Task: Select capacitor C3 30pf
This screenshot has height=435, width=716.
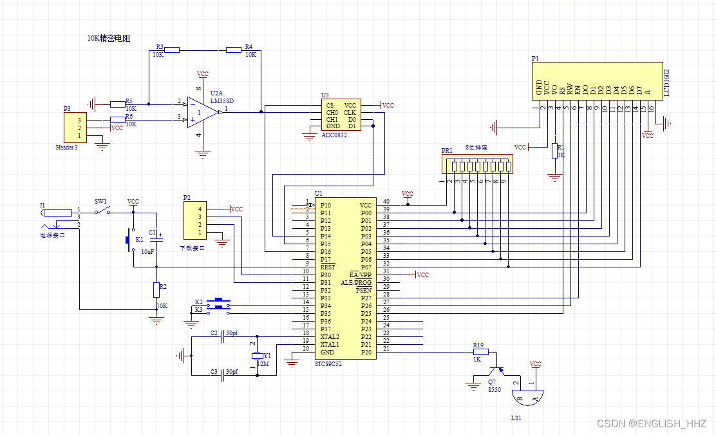Action: (222, 376)
